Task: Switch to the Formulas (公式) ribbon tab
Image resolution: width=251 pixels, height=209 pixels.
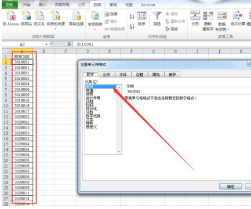Action: pos(81,4)
